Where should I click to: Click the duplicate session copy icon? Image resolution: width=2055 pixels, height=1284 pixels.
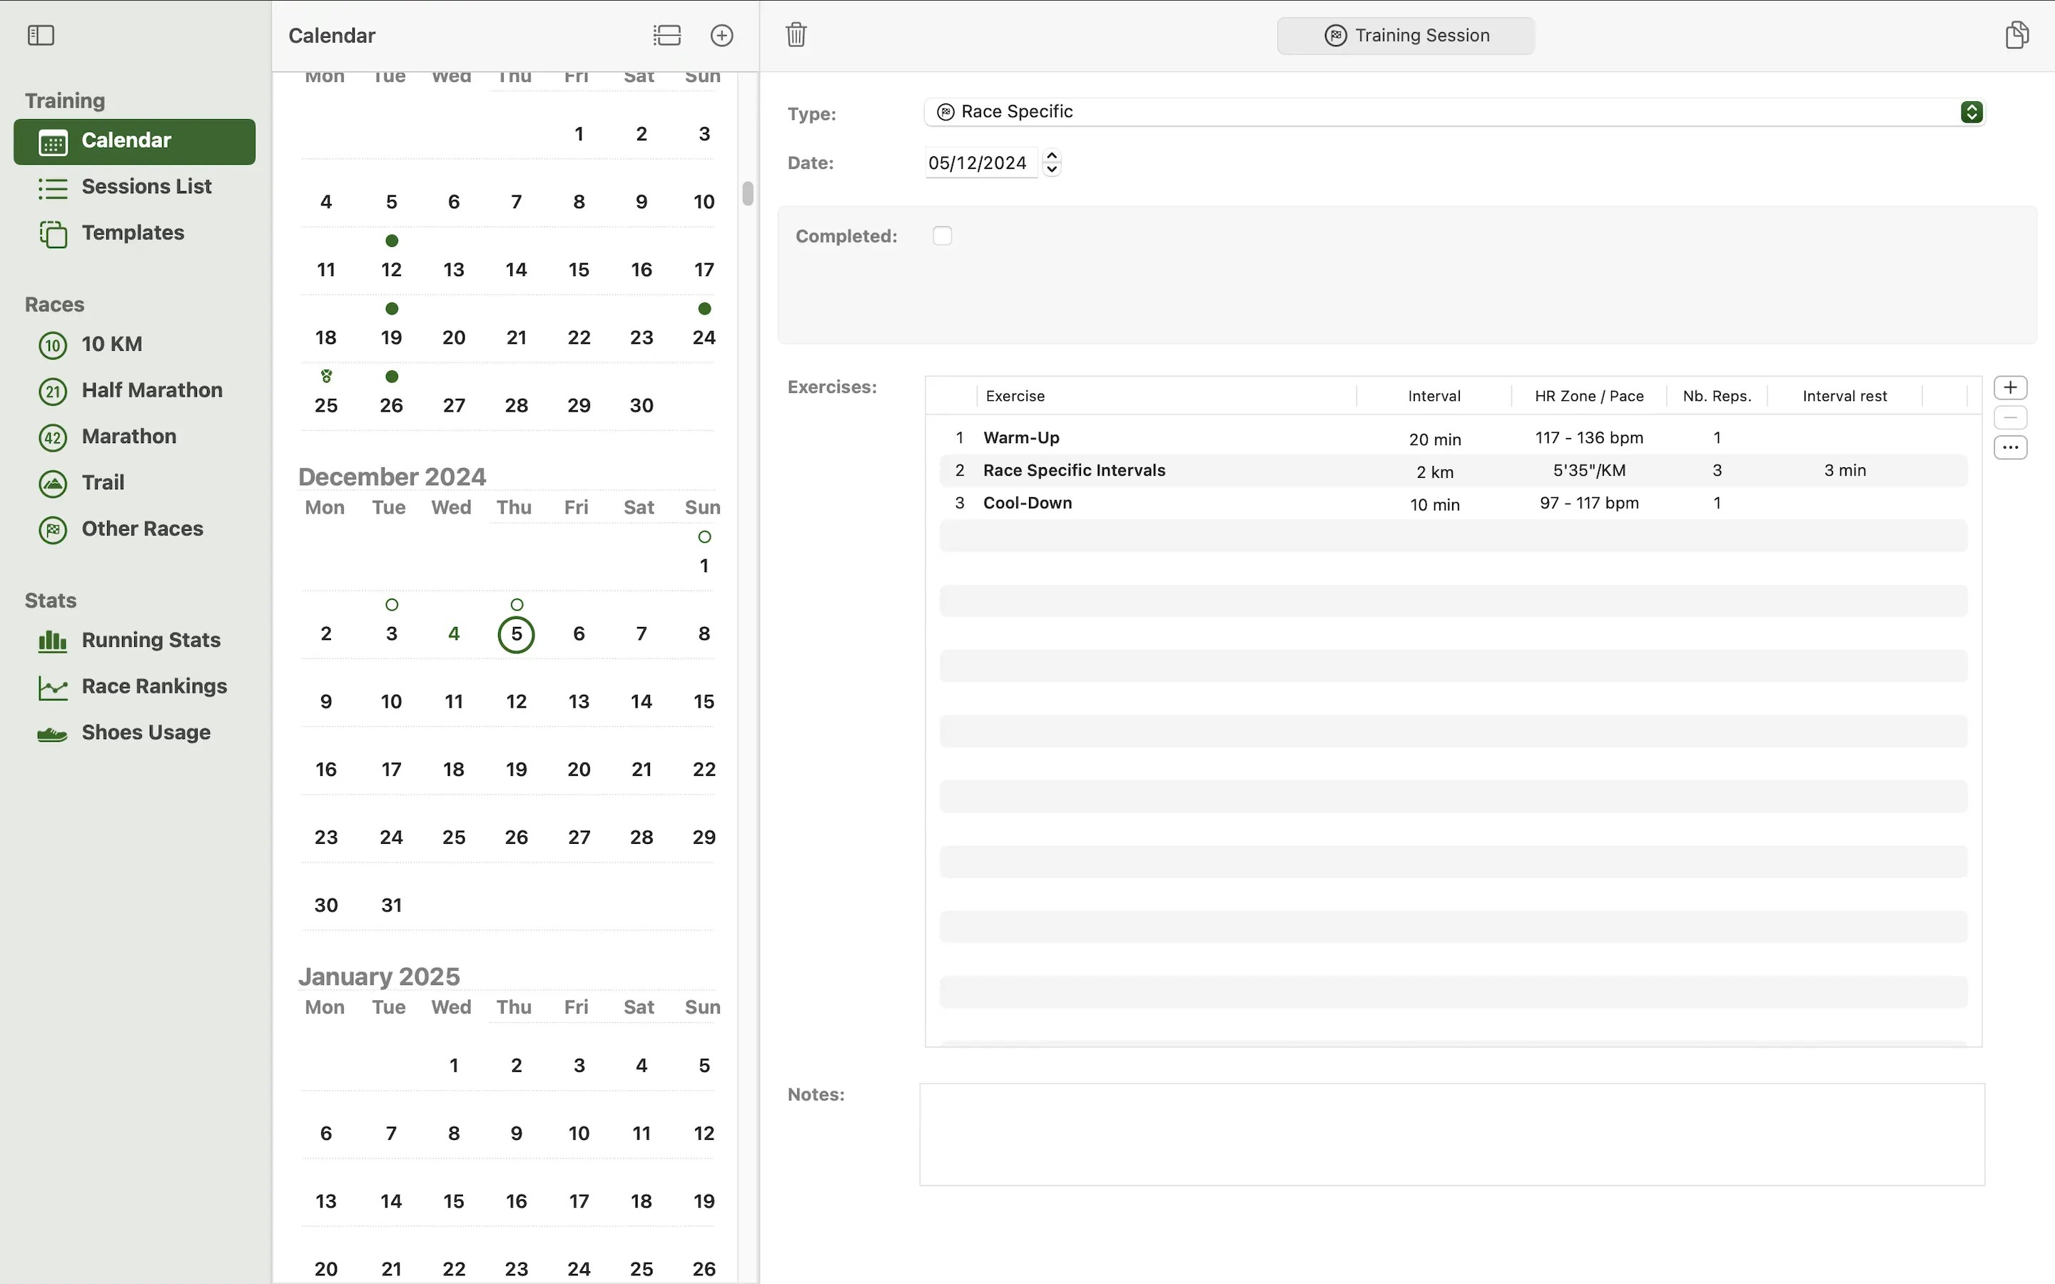pos(2016,35)
